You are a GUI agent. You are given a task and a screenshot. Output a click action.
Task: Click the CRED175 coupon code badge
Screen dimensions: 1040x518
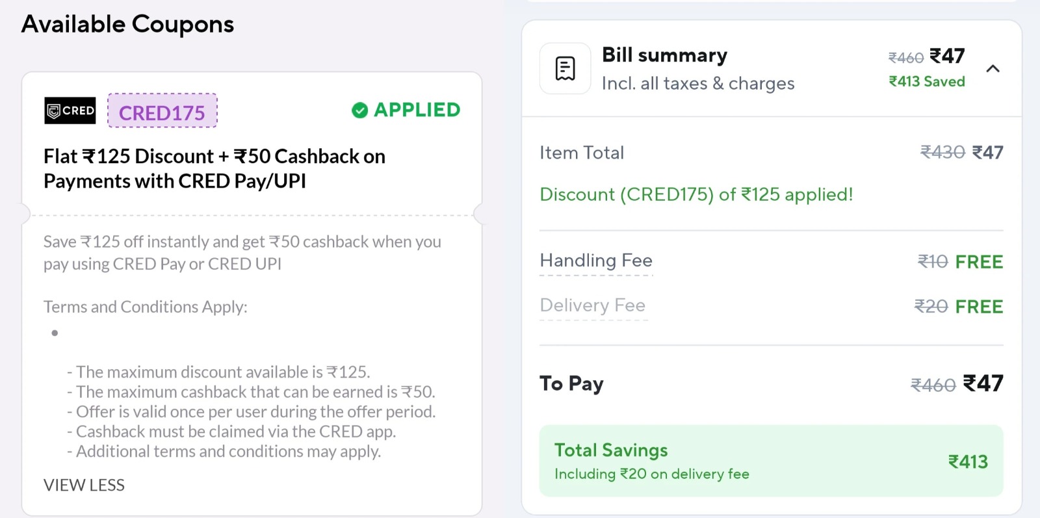162,112
